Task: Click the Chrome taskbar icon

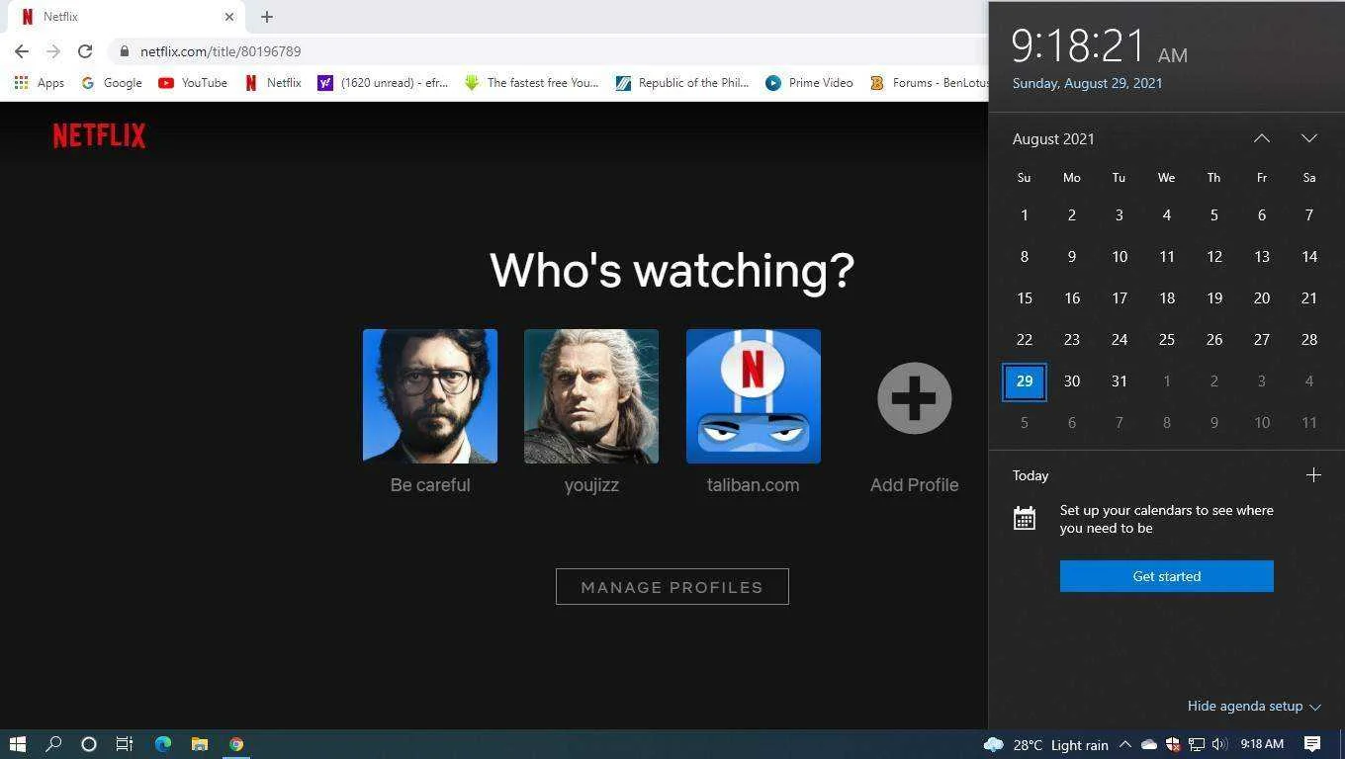Action: tap(236, 744)
